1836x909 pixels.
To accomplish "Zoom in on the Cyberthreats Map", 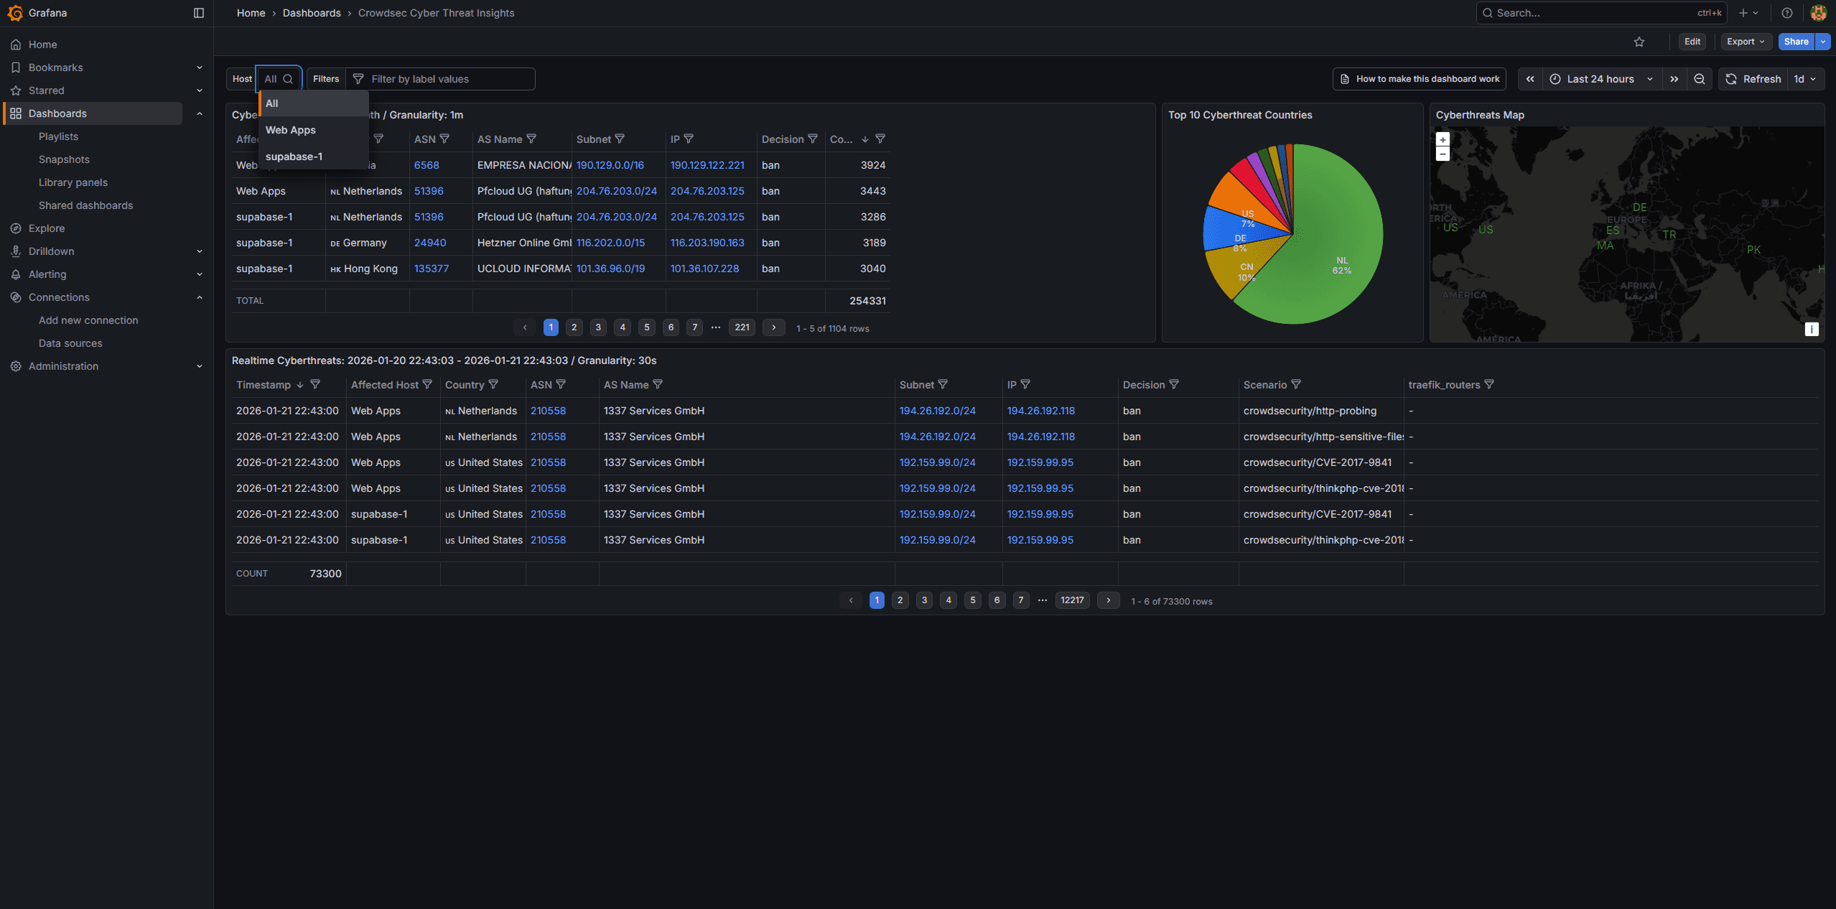I will pos(1442,139).
